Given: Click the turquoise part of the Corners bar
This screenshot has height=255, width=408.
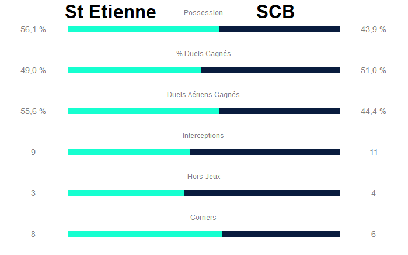Looking at the screenshot, I should click(145, 234).
